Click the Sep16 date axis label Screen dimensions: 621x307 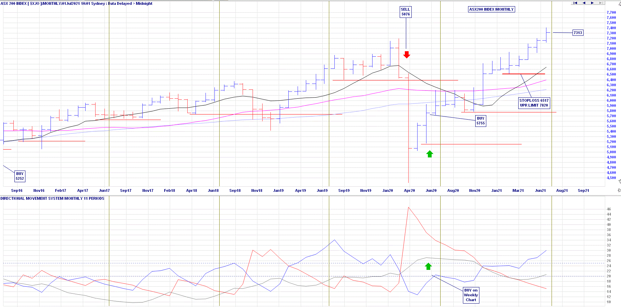coord(17,190)
